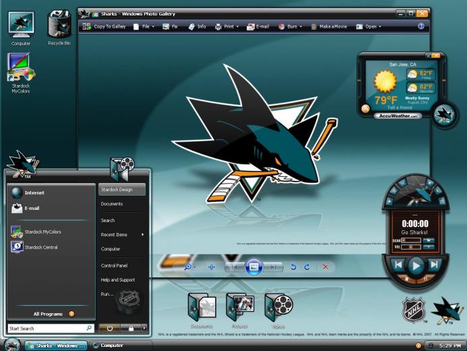467x351 pixels.
Task: Expand All Programs list
Action: click(54, 314)
